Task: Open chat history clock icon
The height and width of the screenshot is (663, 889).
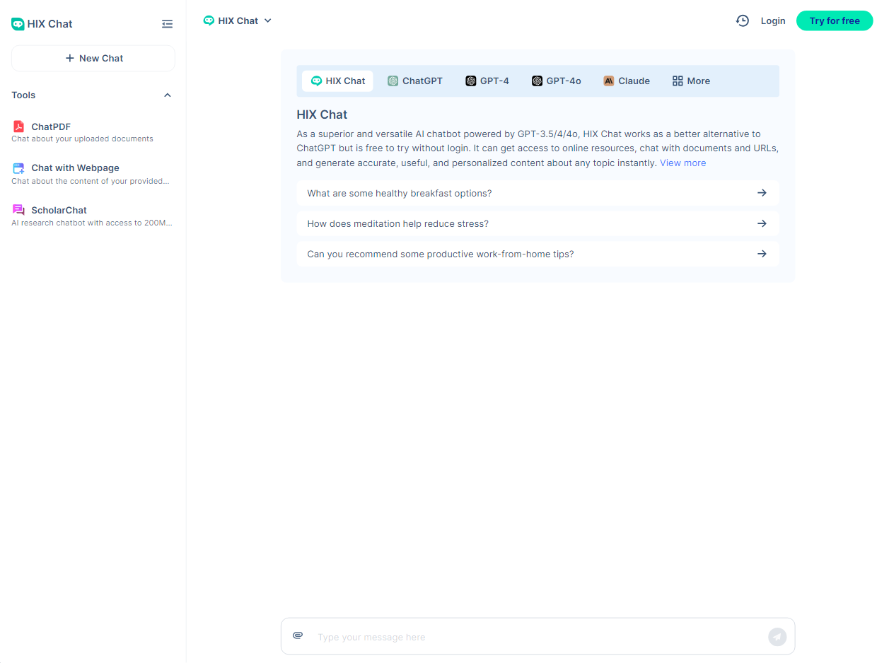Action: [x=742, y=21]
